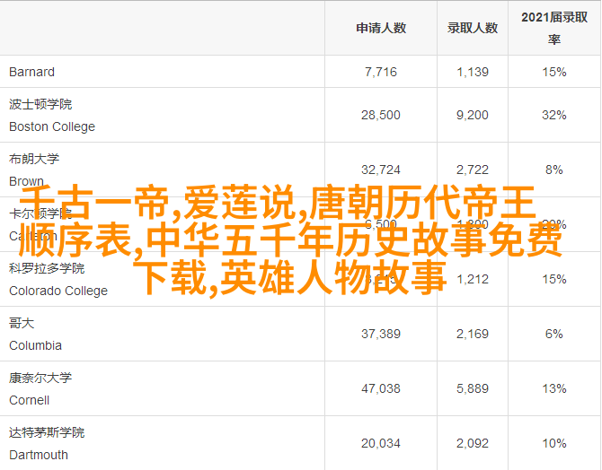The image size is (602, 470).
Task: Click the 波士顿学院 name text
Action: tap(40, 104)
